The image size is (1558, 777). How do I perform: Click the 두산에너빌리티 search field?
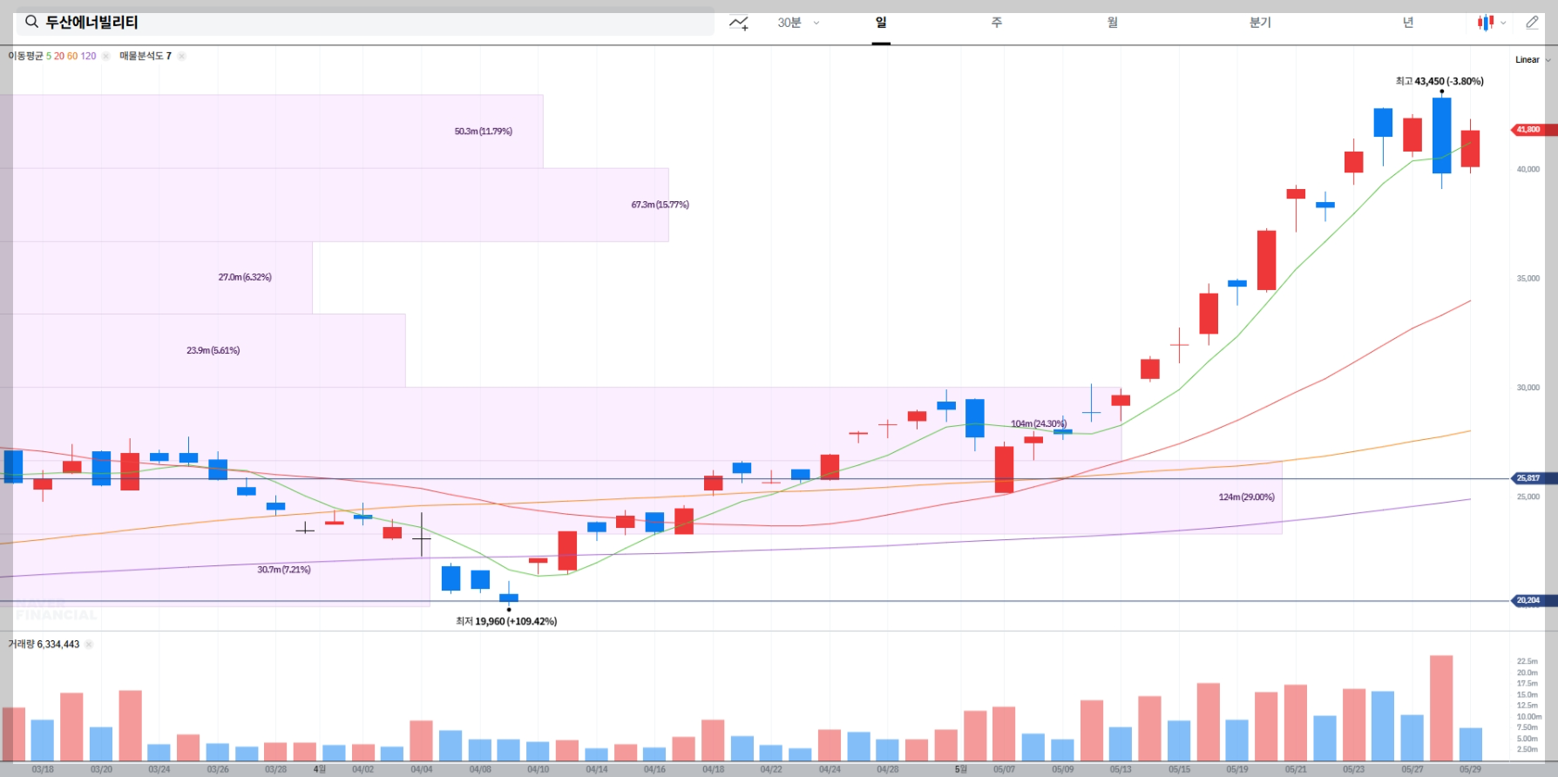coord(365,23)
